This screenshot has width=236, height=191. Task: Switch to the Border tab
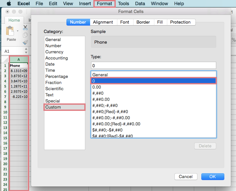point(143,22)
